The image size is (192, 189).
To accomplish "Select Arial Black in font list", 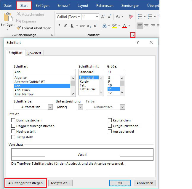I will pos(42,90).
